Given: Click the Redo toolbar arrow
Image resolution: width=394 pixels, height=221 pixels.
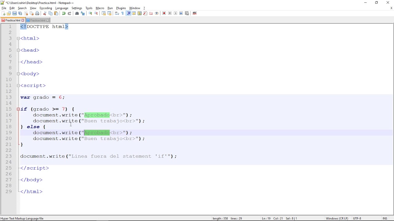Looking at the screenshot, I should click(69, 13).
